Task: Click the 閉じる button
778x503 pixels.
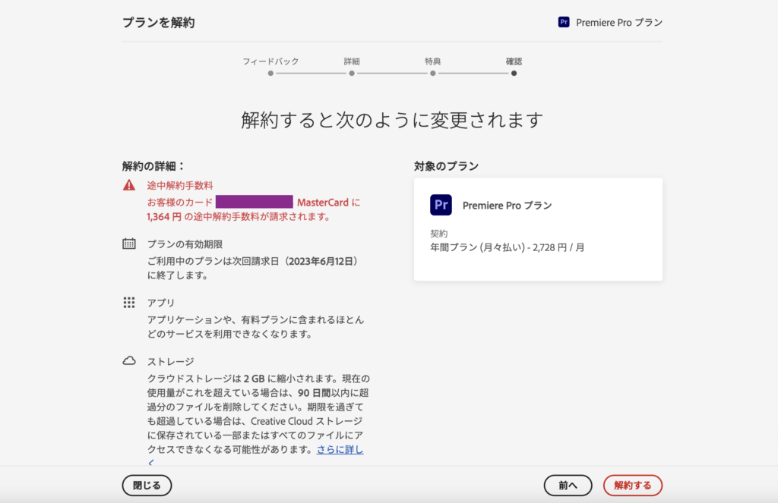Action: pyautogui.click(x=147, y=485)
